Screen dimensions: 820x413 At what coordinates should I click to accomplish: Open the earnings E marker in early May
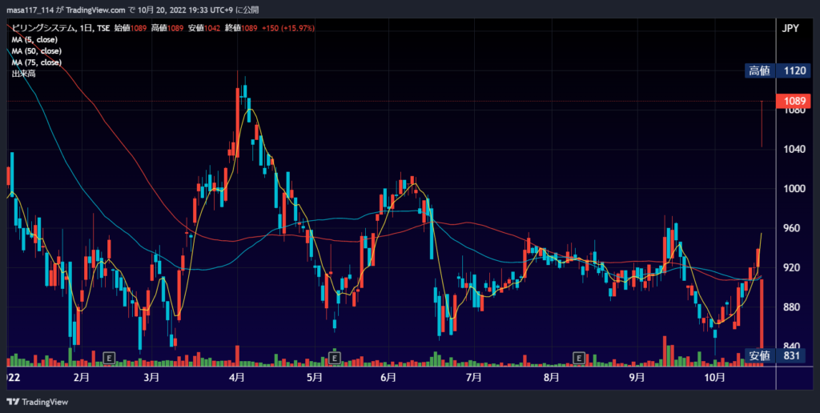(x=334, y=358)
